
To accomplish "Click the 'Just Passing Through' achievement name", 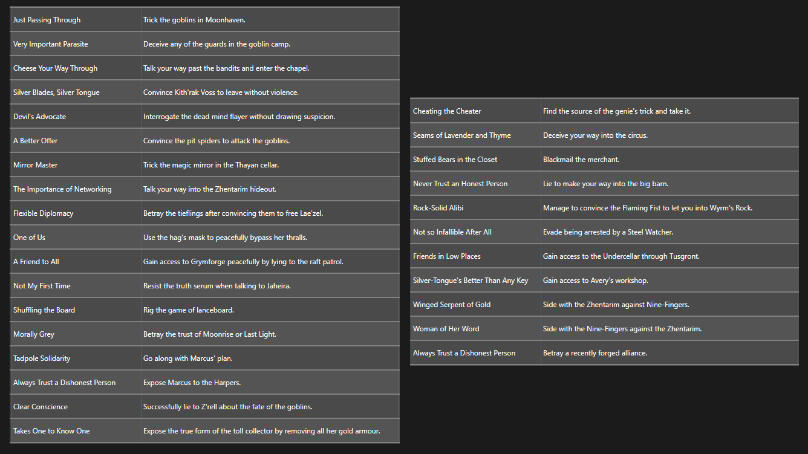I will click(x=47, y=20).
